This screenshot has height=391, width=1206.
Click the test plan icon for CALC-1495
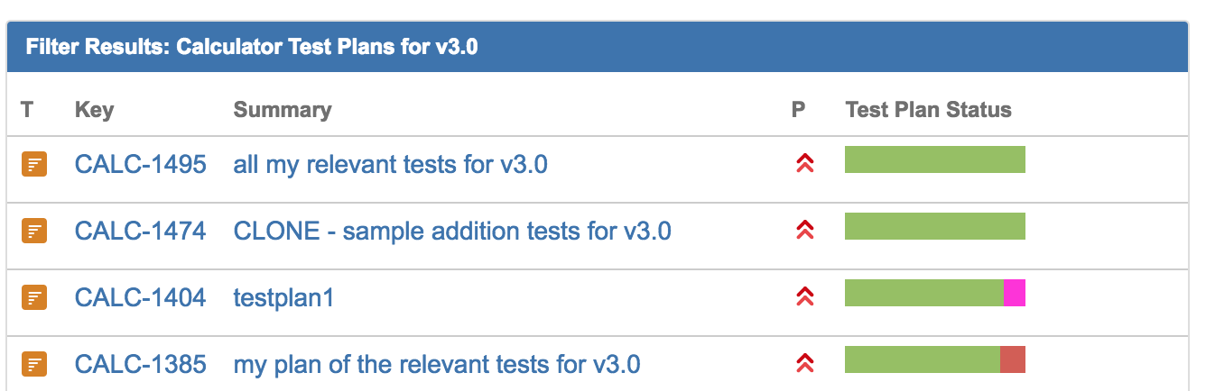coord(34,165)
